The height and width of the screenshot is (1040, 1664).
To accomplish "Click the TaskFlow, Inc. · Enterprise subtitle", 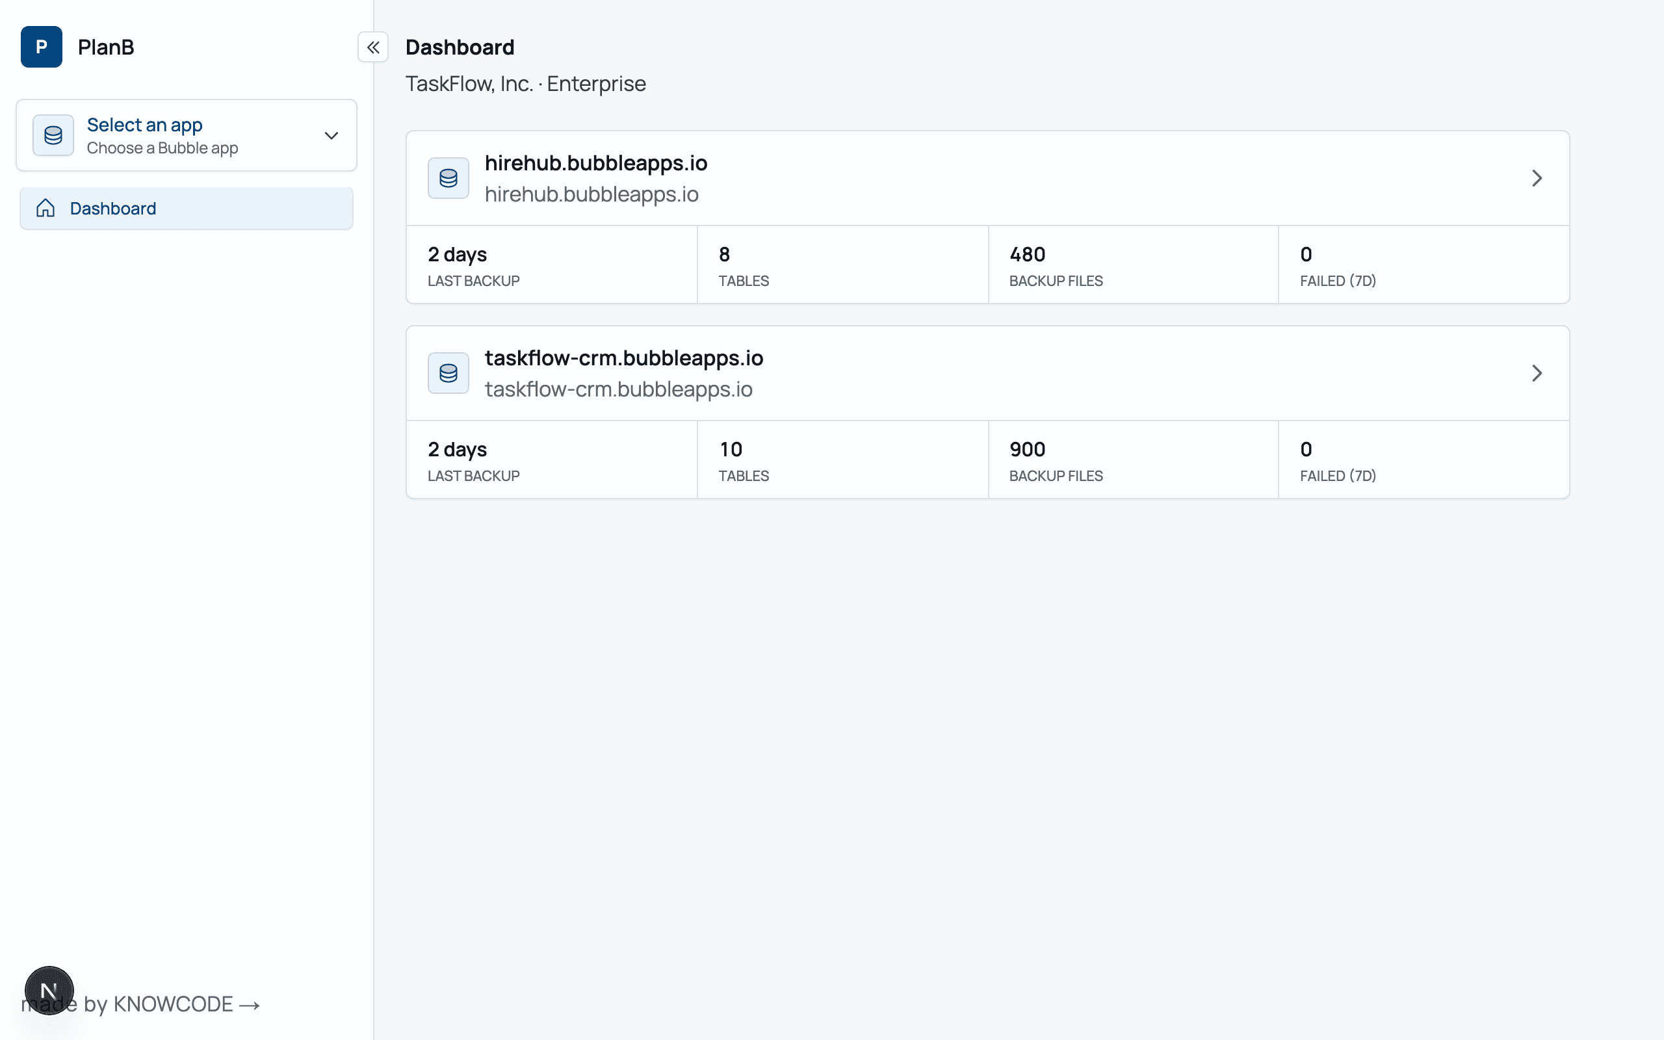I will (525, 83).
